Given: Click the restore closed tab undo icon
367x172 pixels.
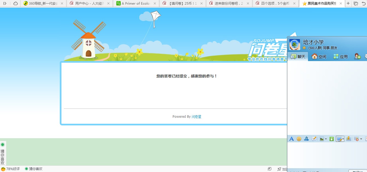Looking at the screenshot, I should (364, 4).
